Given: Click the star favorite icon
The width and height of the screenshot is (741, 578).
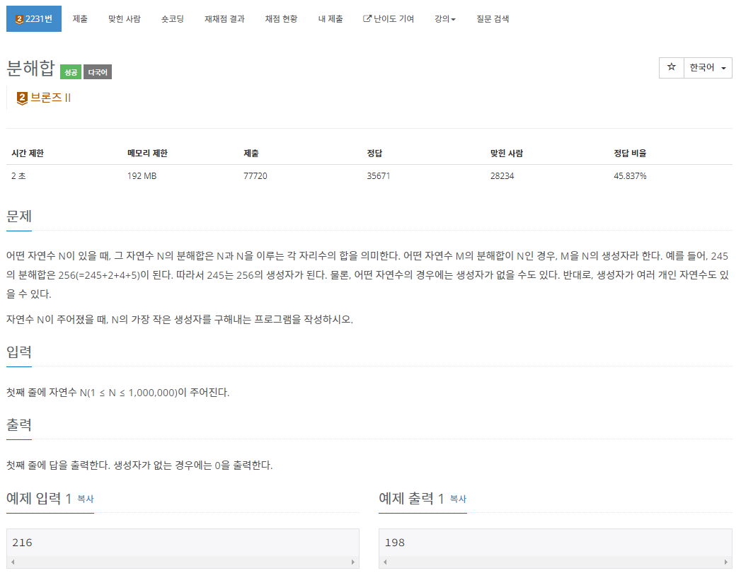Looking at the screenshot, I should (671, 67).
